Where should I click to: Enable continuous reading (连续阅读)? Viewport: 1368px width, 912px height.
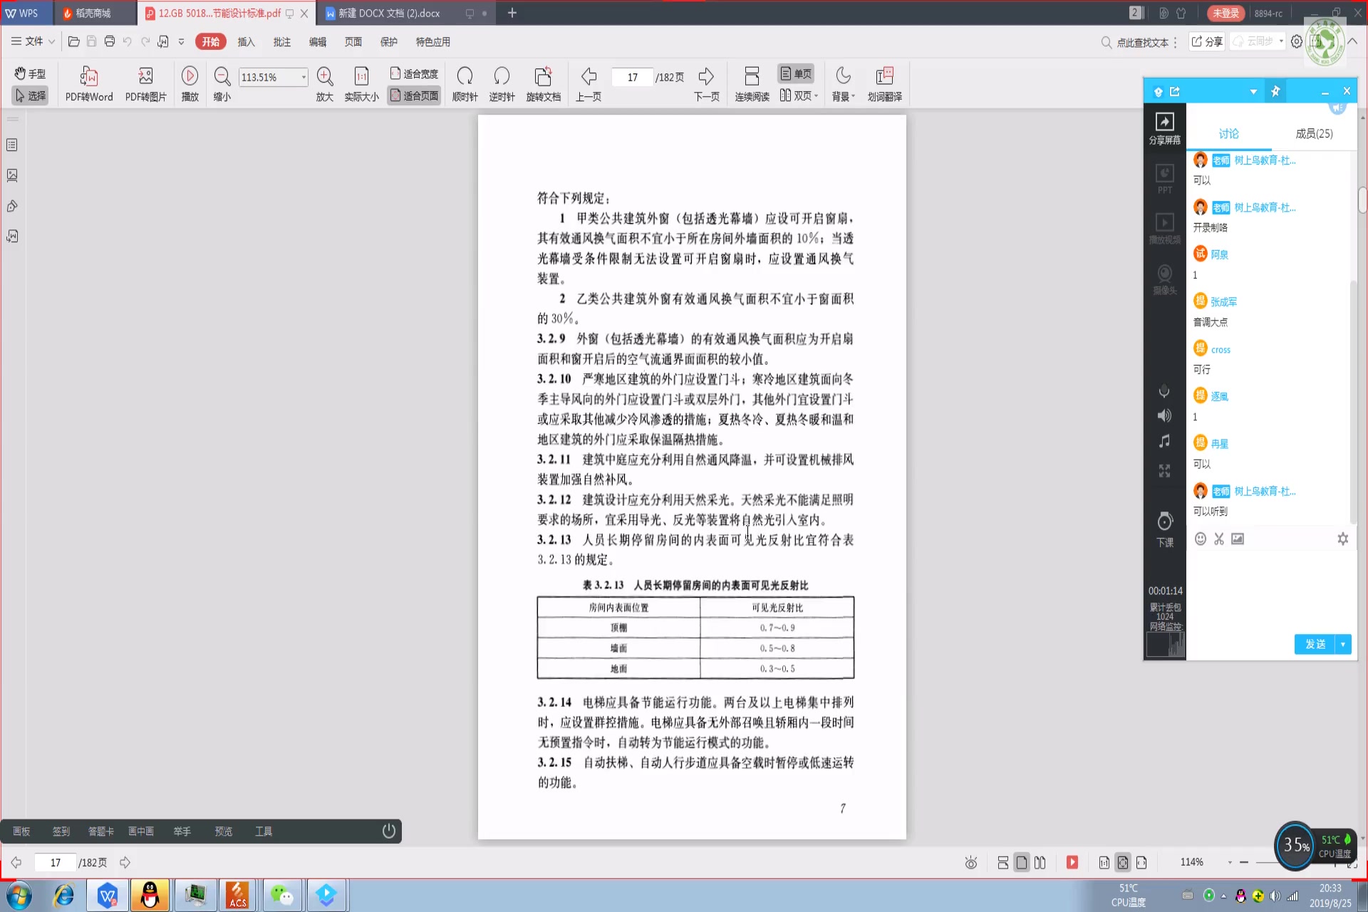752,84
